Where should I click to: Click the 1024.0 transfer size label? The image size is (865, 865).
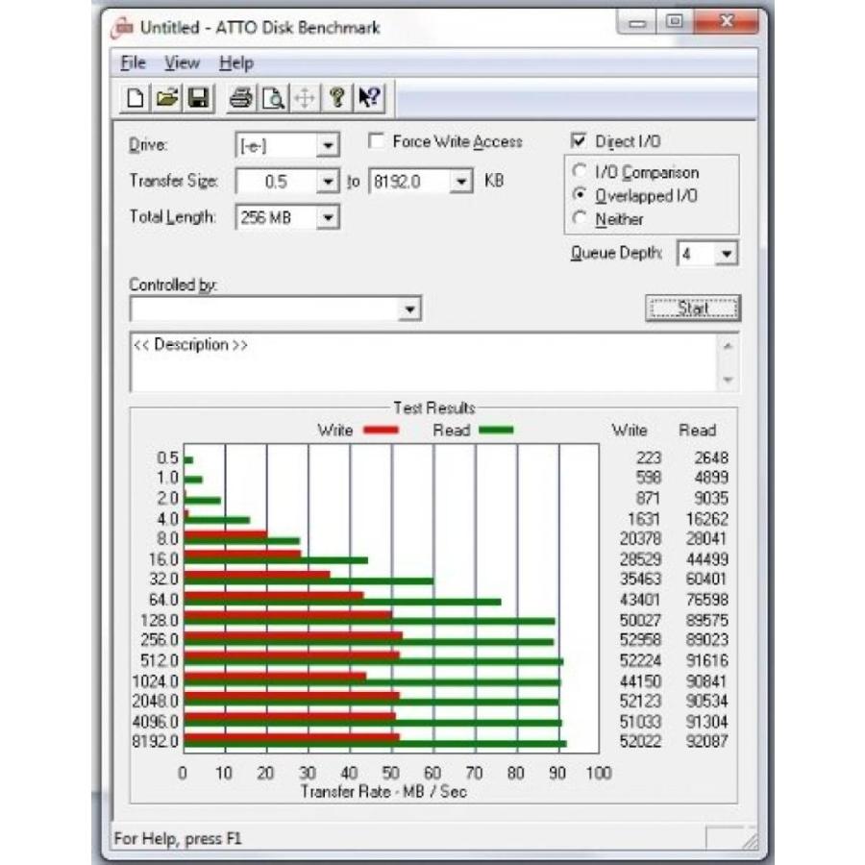pyautogui.click(x=155, y=681)
